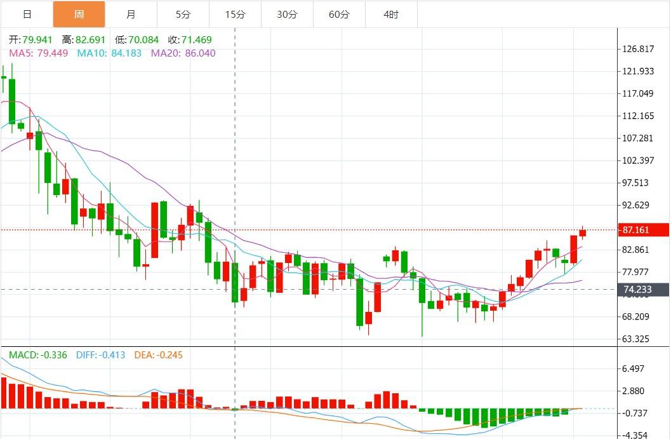Click the red 87.161 current price tag
Viewport: 671px width, 439px height.
click(x=642, y=230)
